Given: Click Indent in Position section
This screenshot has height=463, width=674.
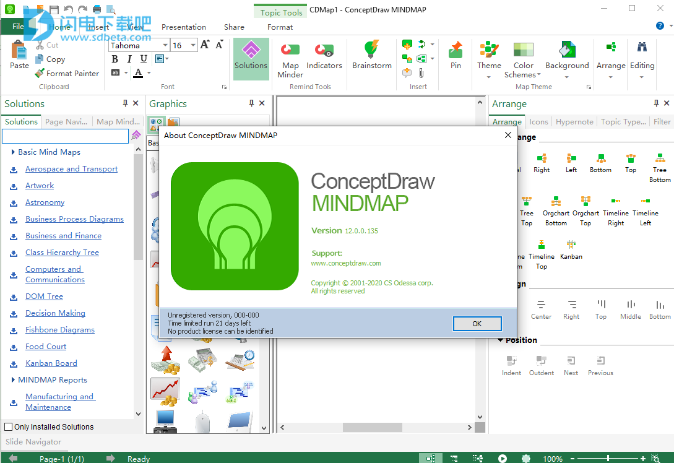Looking at the screenshot, I should [x=511, y=366].
